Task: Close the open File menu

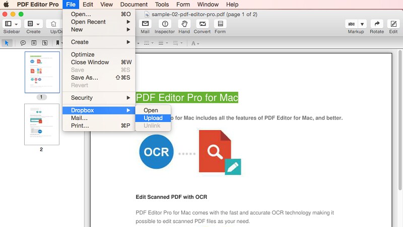Action: pos(71,5)
